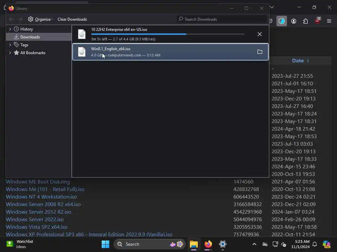Image resolution: width=337 pixels, height=252 pixels.
Task: Click the Library forward arrow
Action: tap(20, 19)
